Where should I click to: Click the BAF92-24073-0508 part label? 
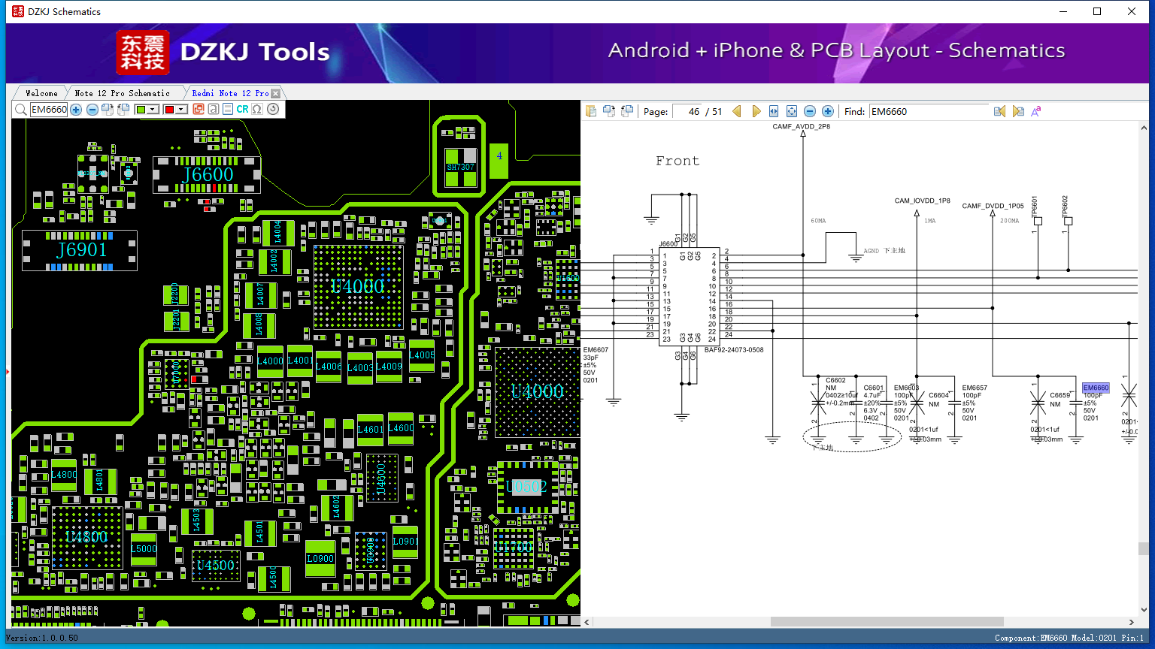(734, 350)
